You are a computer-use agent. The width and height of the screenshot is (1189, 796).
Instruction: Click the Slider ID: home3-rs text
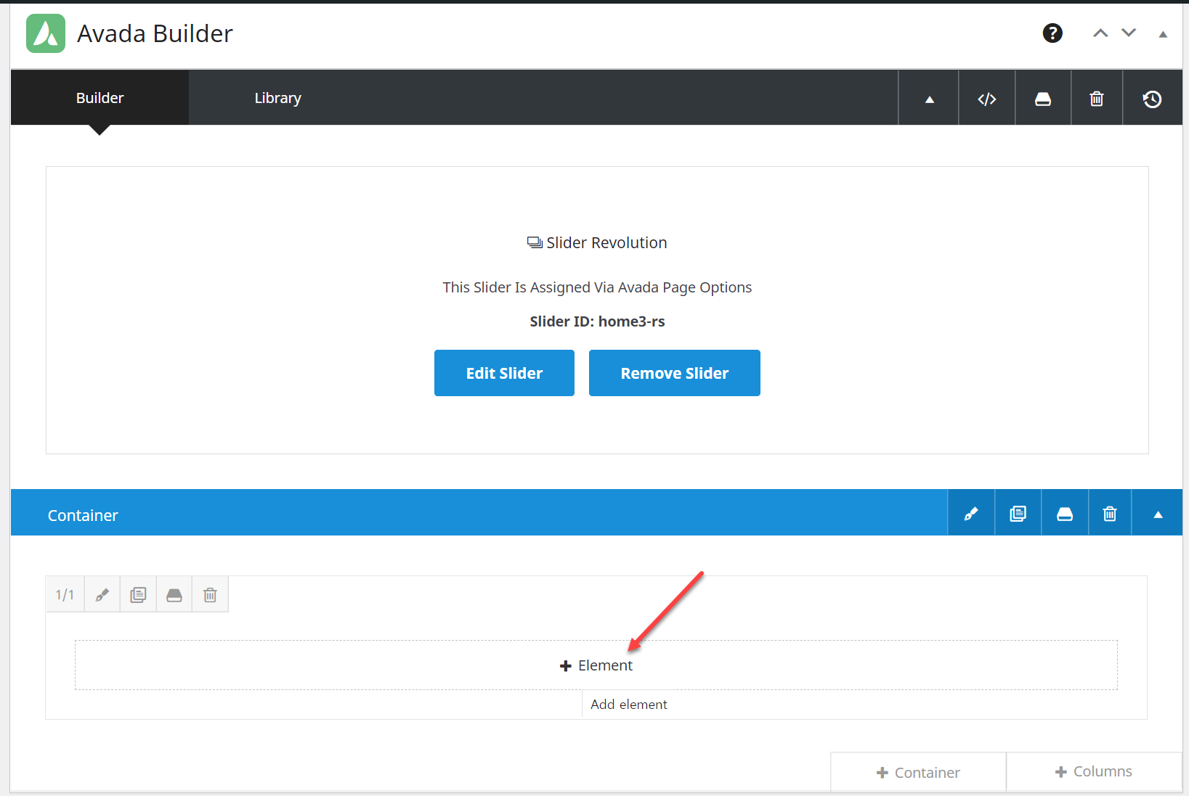[597, 321]
